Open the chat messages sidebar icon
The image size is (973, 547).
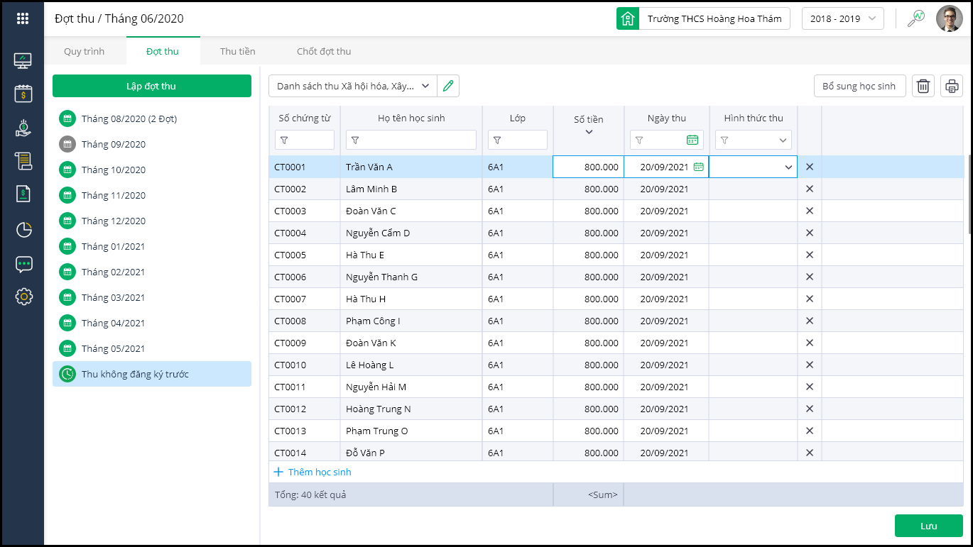click(x=23, y=264)
